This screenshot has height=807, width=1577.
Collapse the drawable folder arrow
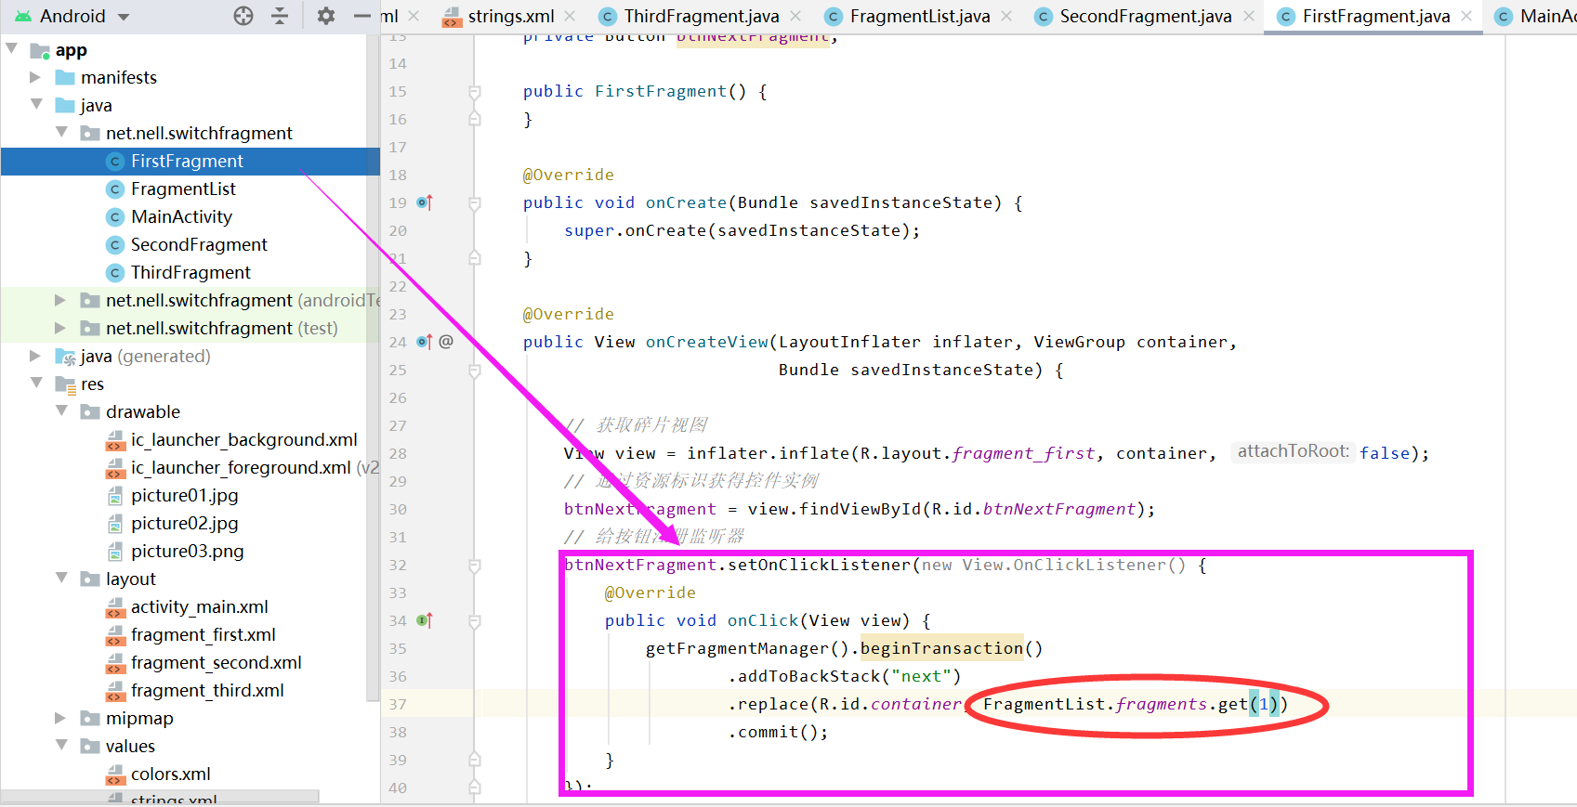point(62,410)
